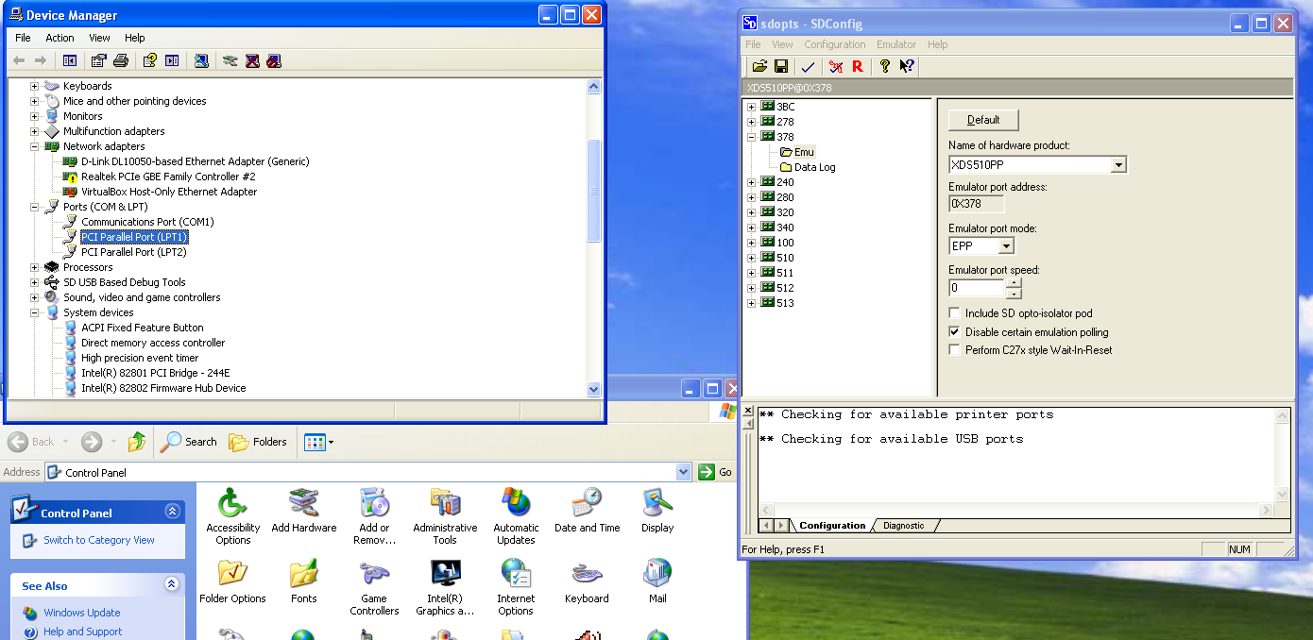
Task: Click the Device Manager vertical scrollbar thumb
Action: [x=594, y=191]
